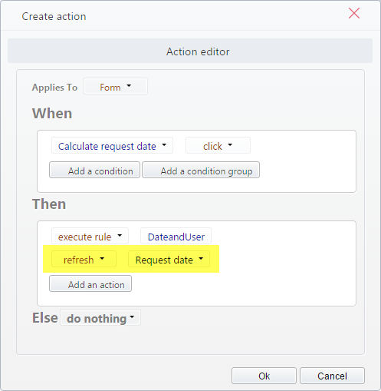Viewport: 381px width, 391px height.
Task: Open the click event dropdown
Action: pos(218,145)
